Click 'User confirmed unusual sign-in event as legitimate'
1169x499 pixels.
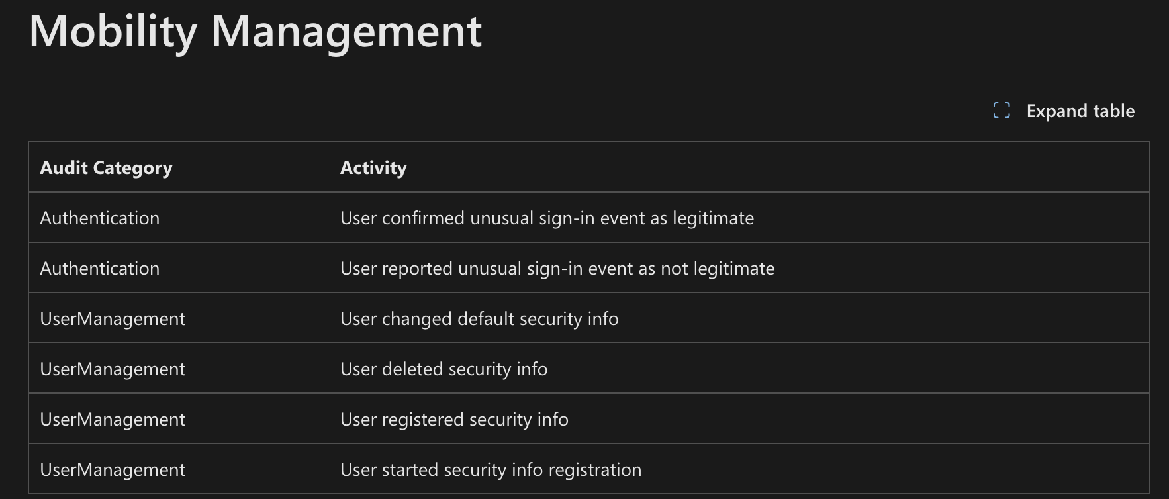coord(546,218)
